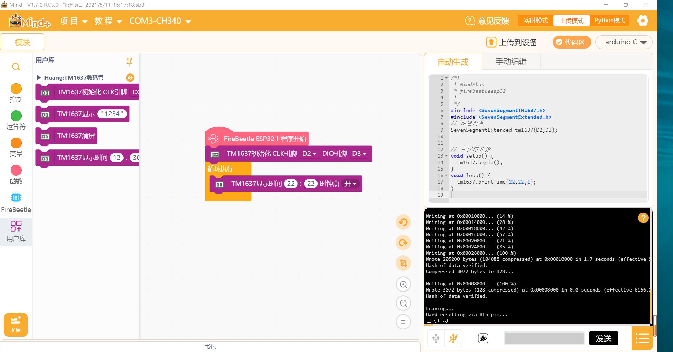The height and width of the screenshot is (352, 673).
Task: Click the code editor line 19
Action: [547, 195]
